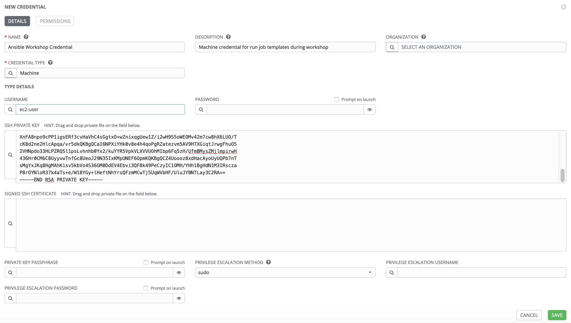
Task: Click the TYPE DETAILS heading
Action: (19, 87)
